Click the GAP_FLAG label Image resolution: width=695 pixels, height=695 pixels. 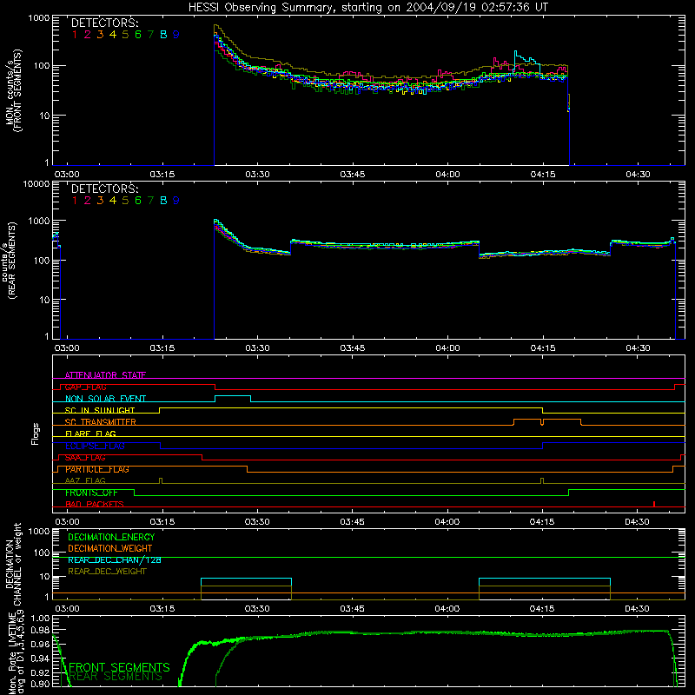pos(85,387)
